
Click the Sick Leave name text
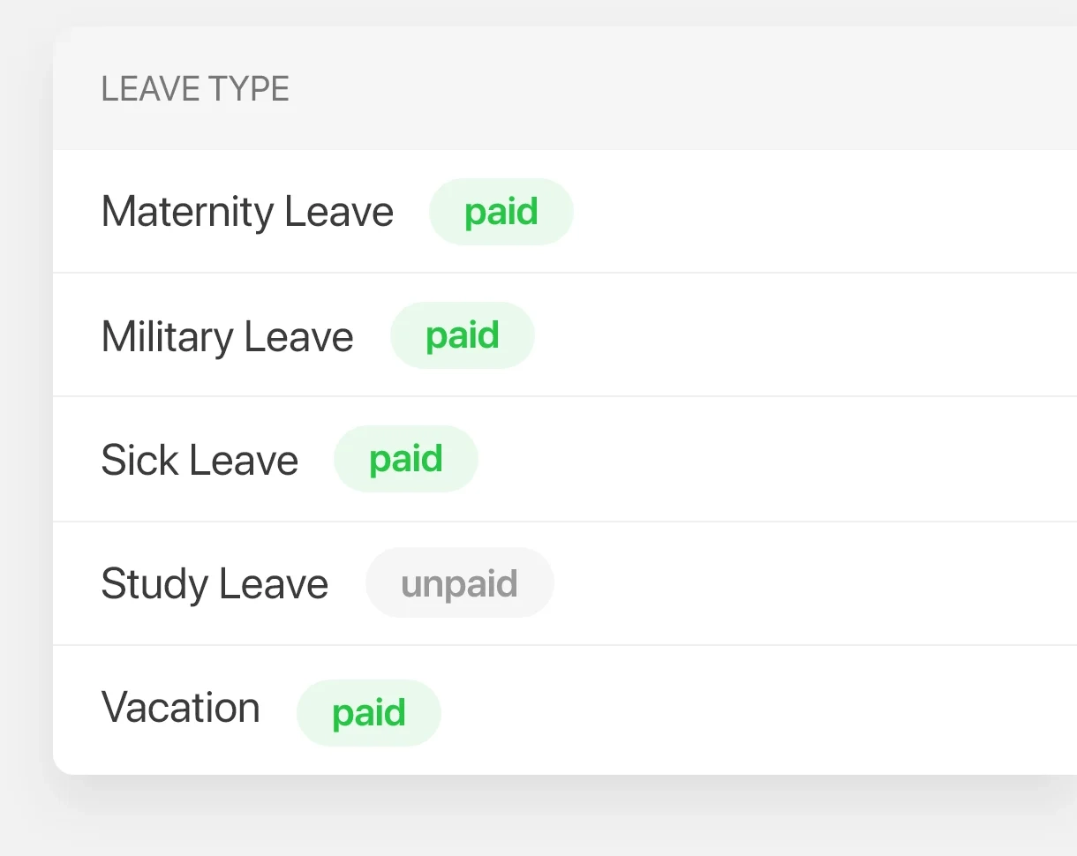click(x=200, y=460)
